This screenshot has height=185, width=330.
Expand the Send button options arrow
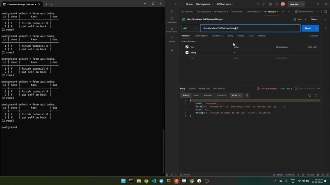(x=316, y=28)
